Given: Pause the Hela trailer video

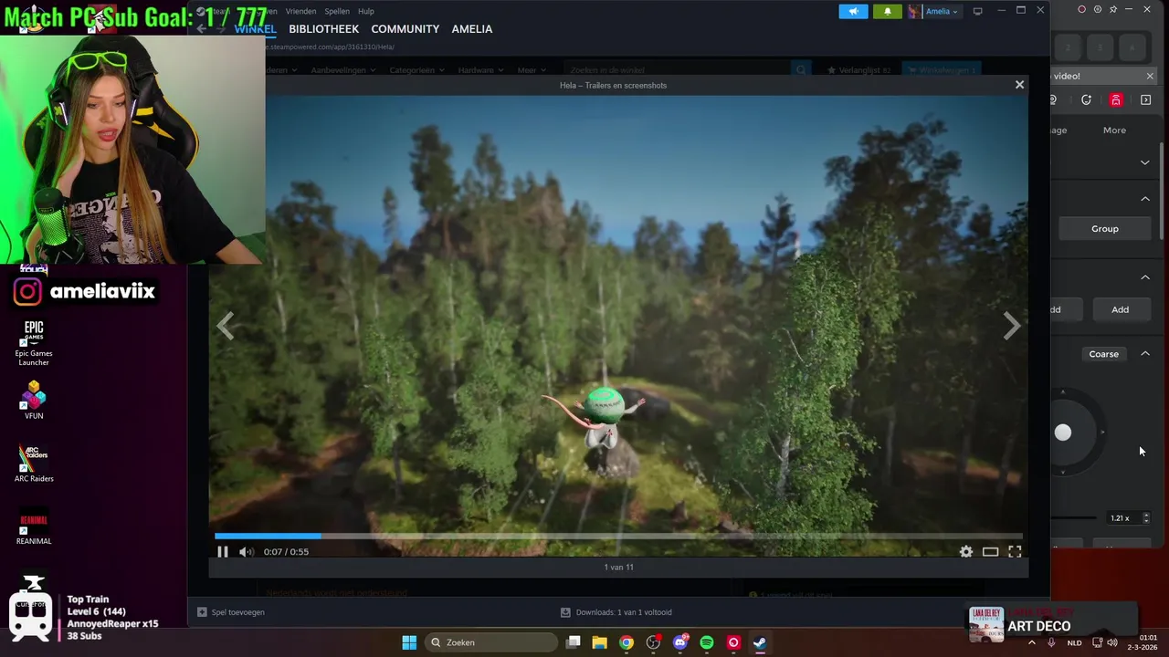Looking at the screenshot, I should point(222,551).
